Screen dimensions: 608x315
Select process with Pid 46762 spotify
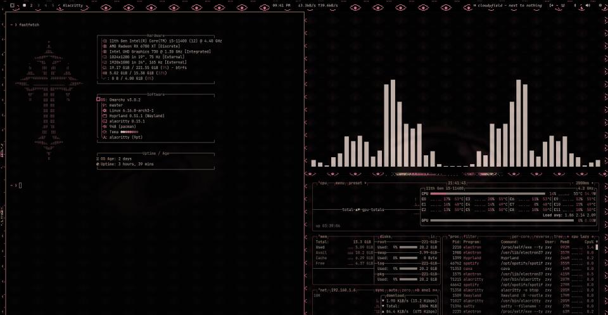pos(521,263)
